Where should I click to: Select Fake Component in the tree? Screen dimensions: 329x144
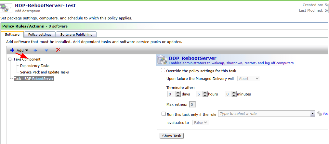pyautogui.click(x=27, y=59)
